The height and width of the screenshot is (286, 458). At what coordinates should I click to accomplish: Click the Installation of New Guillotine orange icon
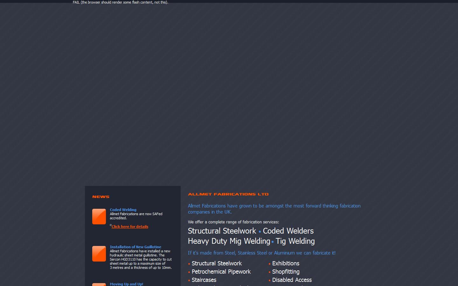[99, 254]
